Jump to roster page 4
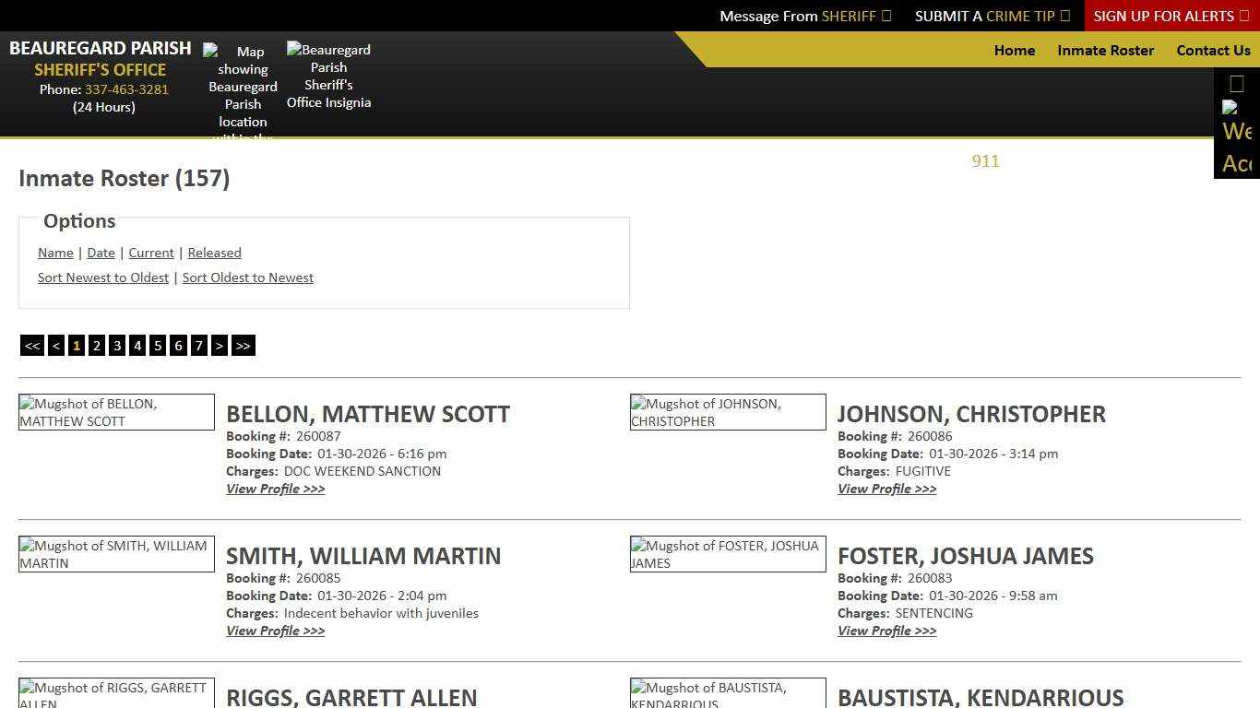Viewport: 1260px width, 708px height. click(137, 345)
